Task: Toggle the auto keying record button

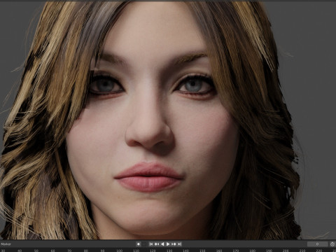Action: click(x=139, y=244)
